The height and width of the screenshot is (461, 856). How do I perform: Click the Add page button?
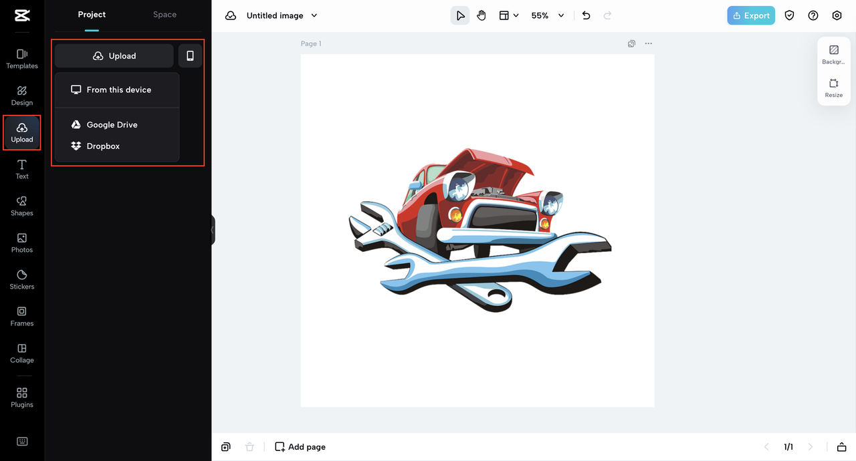pyautogui.click(x=300, y=447)
